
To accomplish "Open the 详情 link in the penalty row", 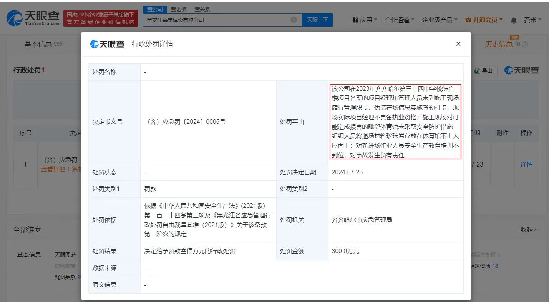I will point(527,164).
